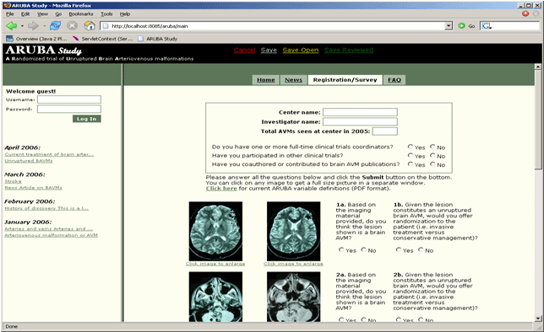Screen dimensions: 544x332
Task: Open the ServletContext bookmark
Action: coord(103,39)
